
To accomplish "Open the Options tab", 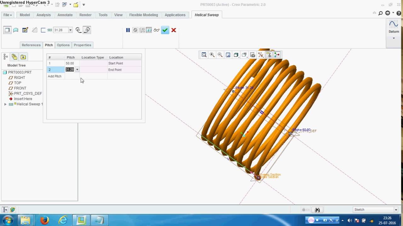I will 63,45.
